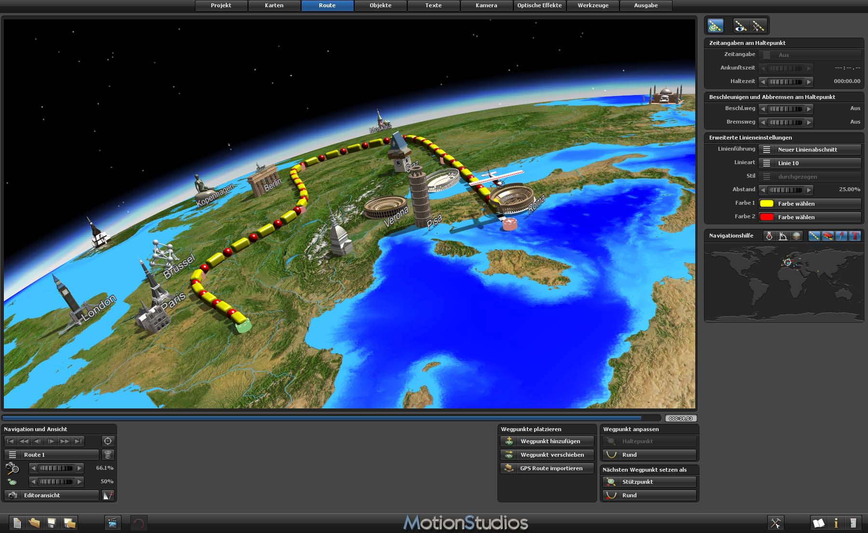Open the help book icon
The width and height of the screenshot is (868, 533).
tap(818, 523)
